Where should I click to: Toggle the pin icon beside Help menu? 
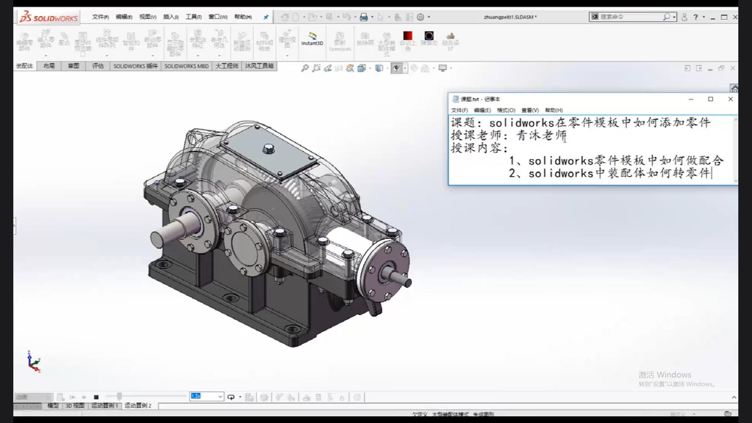pos(266,17)
